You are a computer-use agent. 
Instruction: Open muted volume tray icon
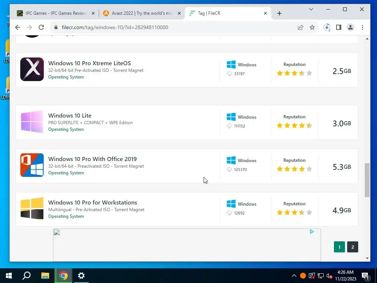pyautogui.click(x=329, y=276)
